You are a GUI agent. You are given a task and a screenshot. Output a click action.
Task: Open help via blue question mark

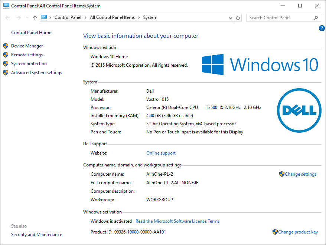click(322, 28)
